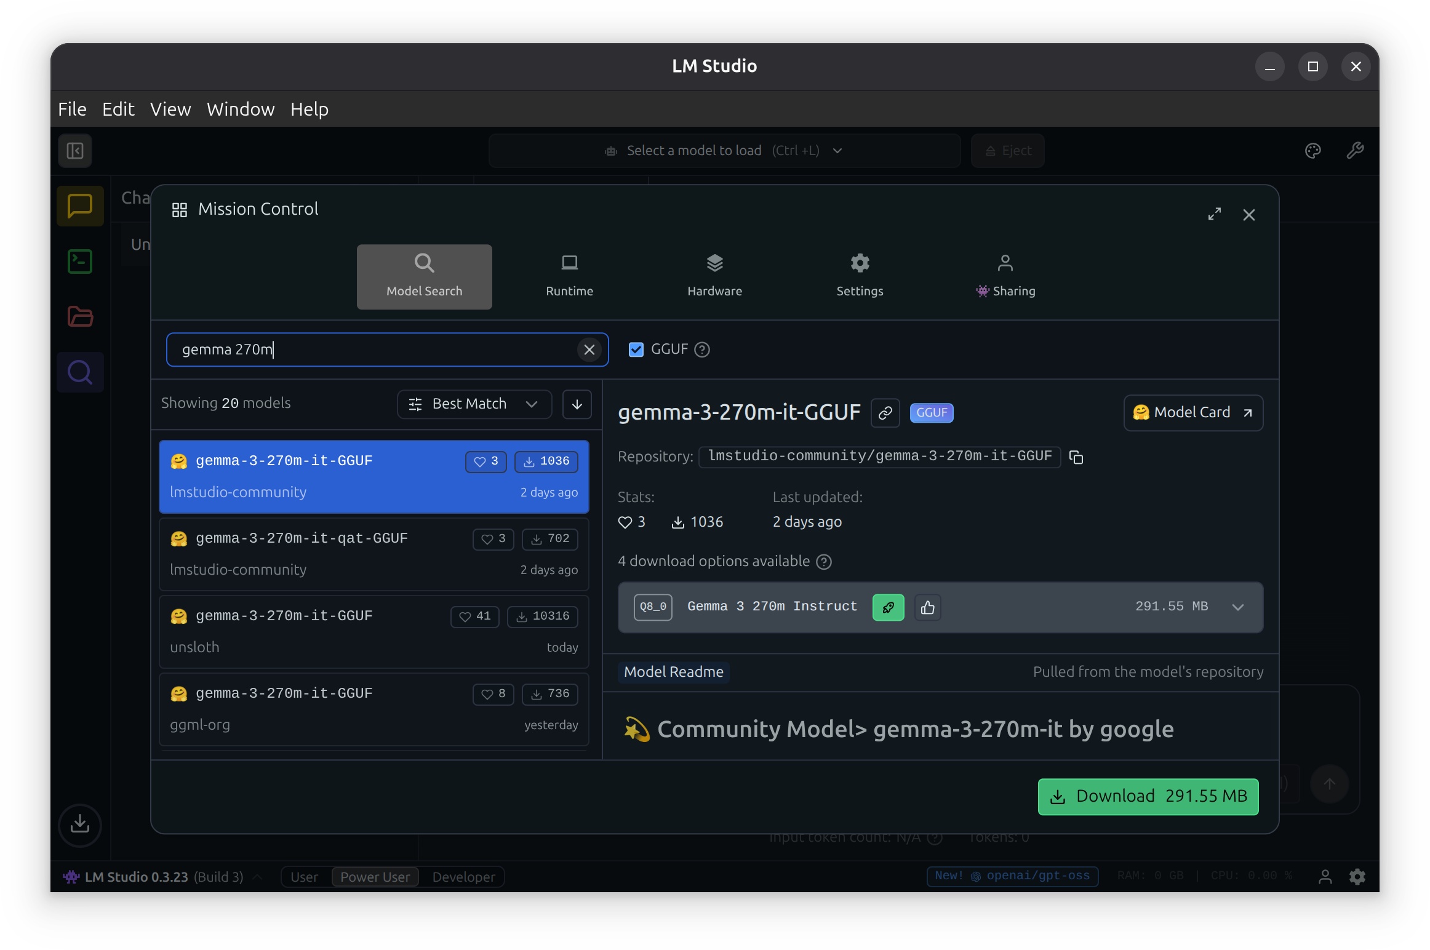Viewport: 1430px width, 950px height.
Task: Switch to Developer mode
Action: 463,877
